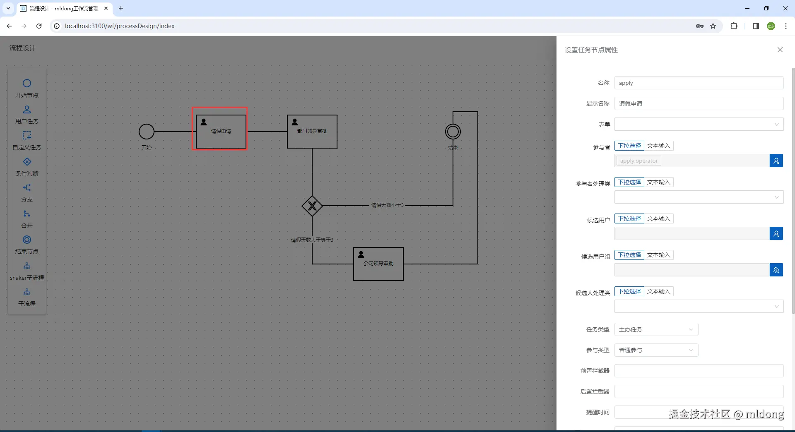Open the 参与类型 普通参与 dropdown
The width and height of the screenshot is (795, 432).
click(x=656, y=350)
